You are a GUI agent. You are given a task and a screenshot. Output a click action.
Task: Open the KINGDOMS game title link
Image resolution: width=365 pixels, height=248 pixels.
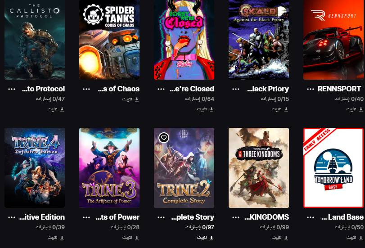tap(267, 217)
